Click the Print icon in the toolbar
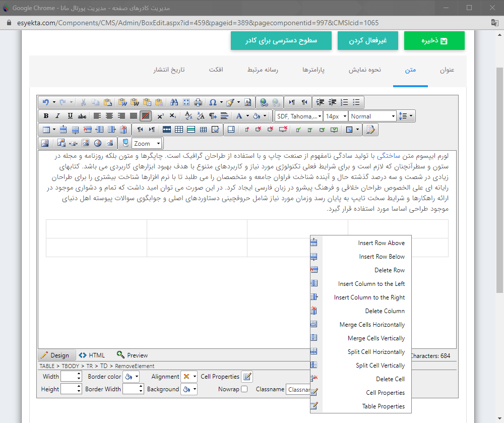The image size is (504, 423). [198, 102]
